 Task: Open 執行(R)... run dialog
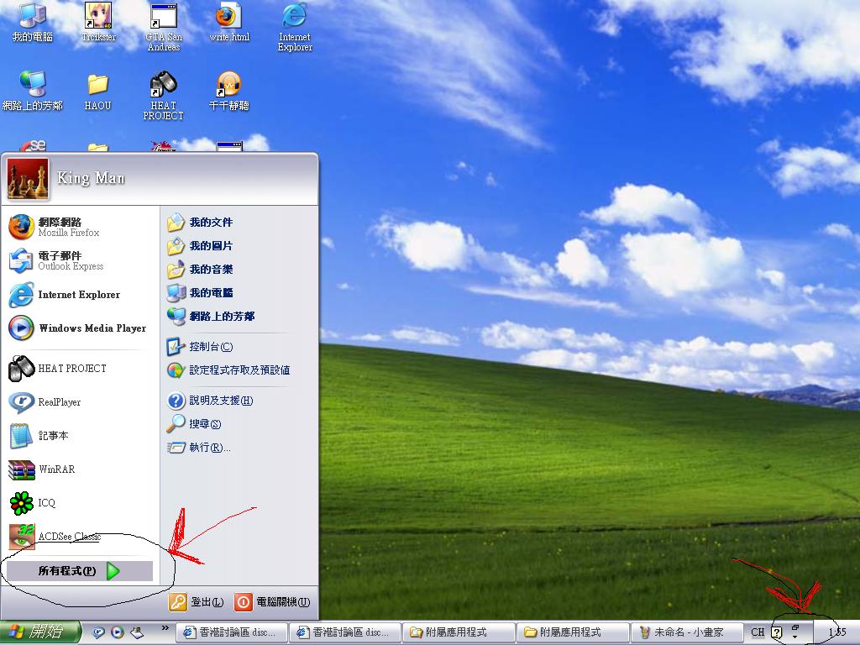[199, 448]
